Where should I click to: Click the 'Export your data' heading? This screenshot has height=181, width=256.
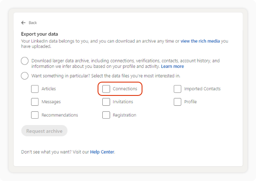click(40, 34)
